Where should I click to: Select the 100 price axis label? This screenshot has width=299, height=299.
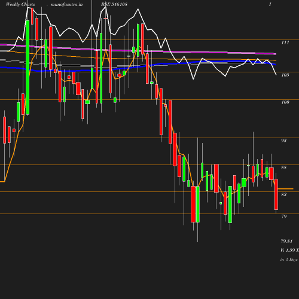(x=285, y=102)
